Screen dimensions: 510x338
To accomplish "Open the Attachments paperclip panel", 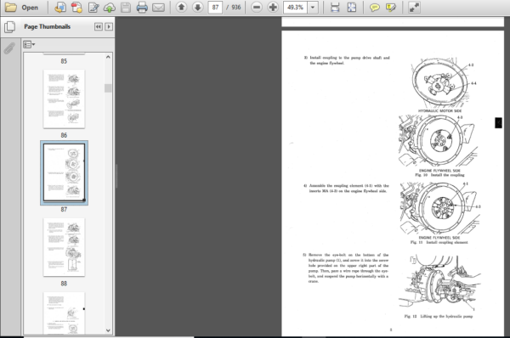I will click(9, 48).
